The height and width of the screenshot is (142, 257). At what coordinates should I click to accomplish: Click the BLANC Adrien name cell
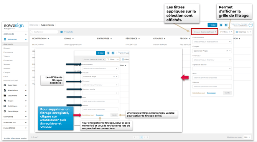(x=38, y=44)
